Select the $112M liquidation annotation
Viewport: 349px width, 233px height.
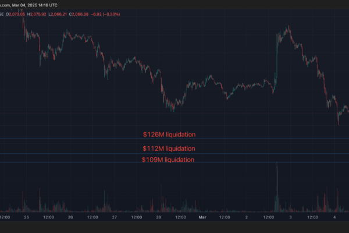click(x=169, y=149)
